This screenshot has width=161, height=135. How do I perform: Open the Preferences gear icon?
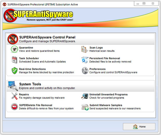pos(85,71)
